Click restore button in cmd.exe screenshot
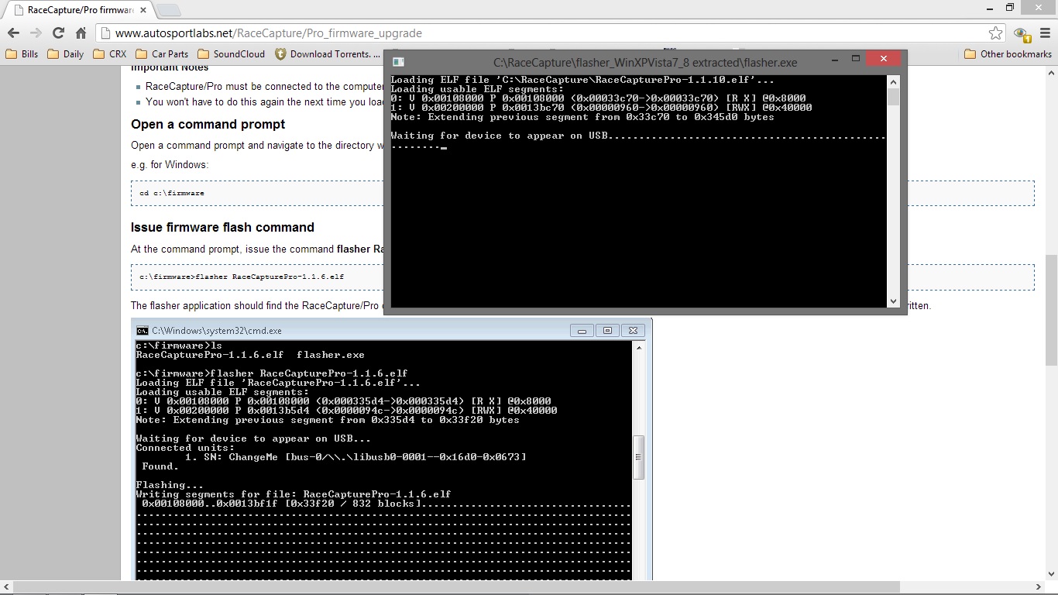This screenshot has height=595, width=1058. (x=607, y=331)
